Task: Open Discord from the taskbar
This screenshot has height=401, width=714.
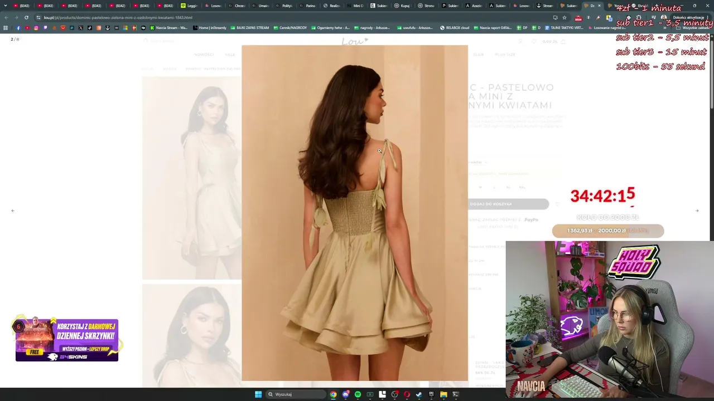Action: pyautogui.click(x=345, y=394)
